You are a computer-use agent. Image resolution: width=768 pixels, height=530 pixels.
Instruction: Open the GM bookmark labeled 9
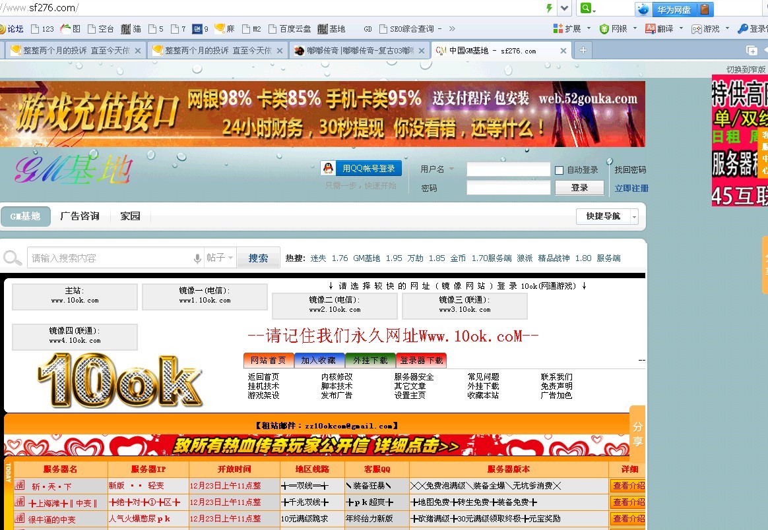click(201, 29)
